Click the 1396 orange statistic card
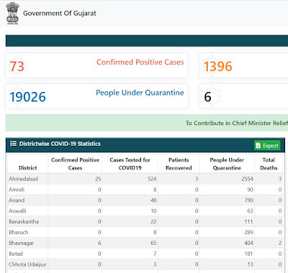 click(x=244, y=65)
